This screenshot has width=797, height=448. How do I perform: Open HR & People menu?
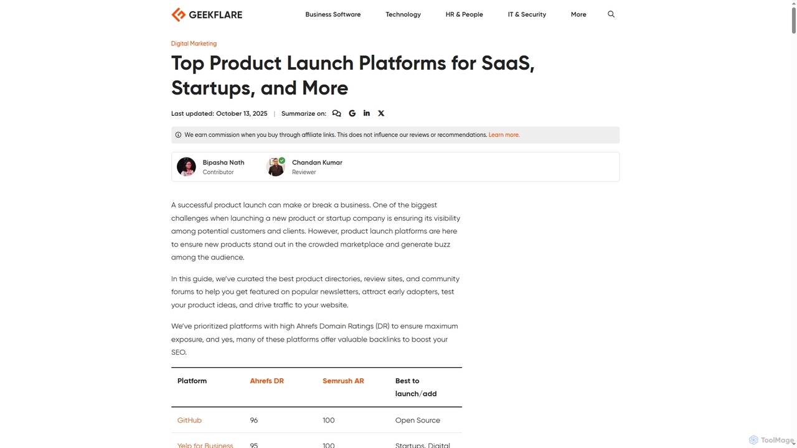465,14
